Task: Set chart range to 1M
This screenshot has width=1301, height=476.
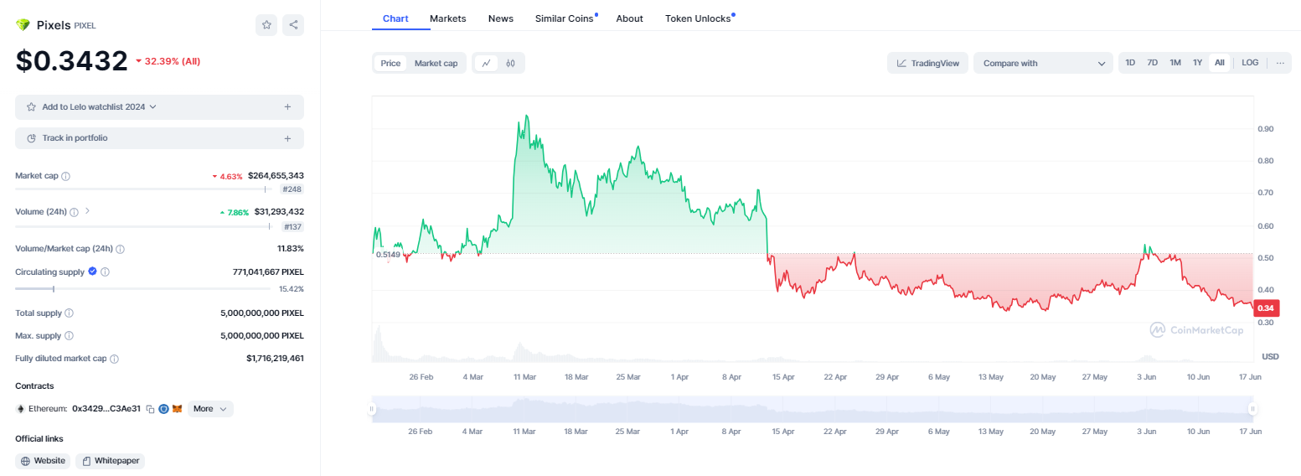Action: tap(1175, 63)
